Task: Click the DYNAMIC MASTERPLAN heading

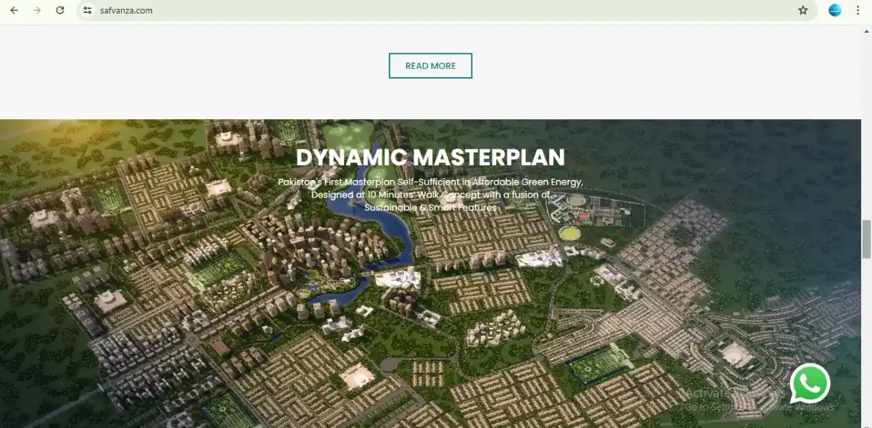Action: point(430,157)
